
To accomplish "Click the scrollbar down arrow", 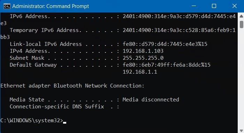I will coord(241,131).
